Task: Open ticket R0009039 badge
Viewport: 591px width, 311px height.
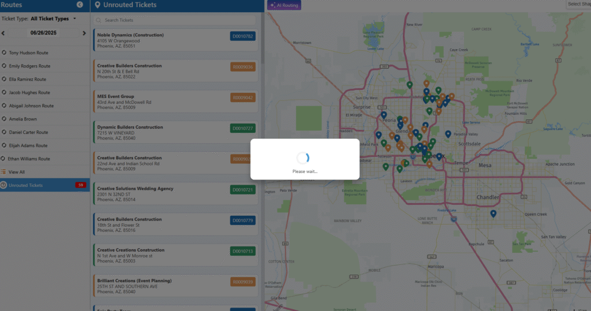Action: 243,282
